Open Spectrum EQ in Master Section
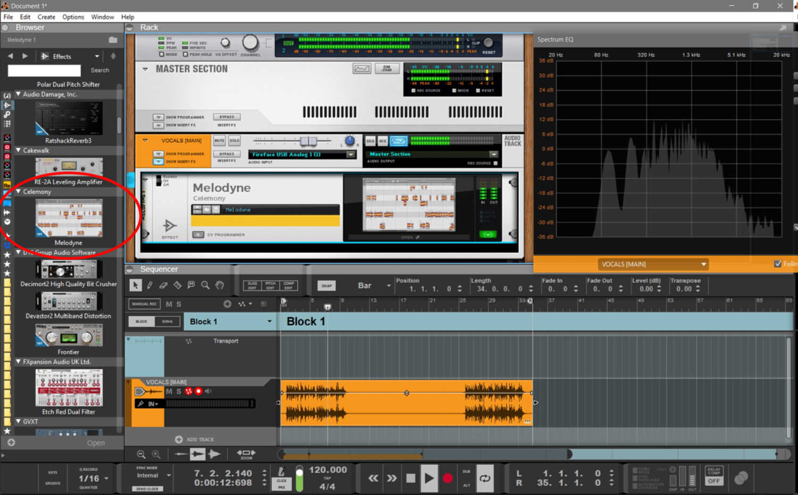 tap(362, 69)
